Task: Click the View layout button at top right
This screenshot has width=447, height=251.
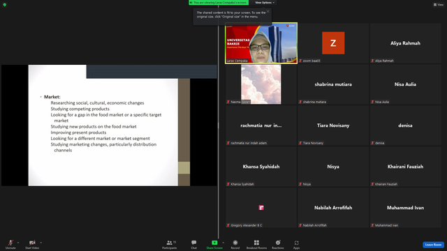Action: coord(439,5)
